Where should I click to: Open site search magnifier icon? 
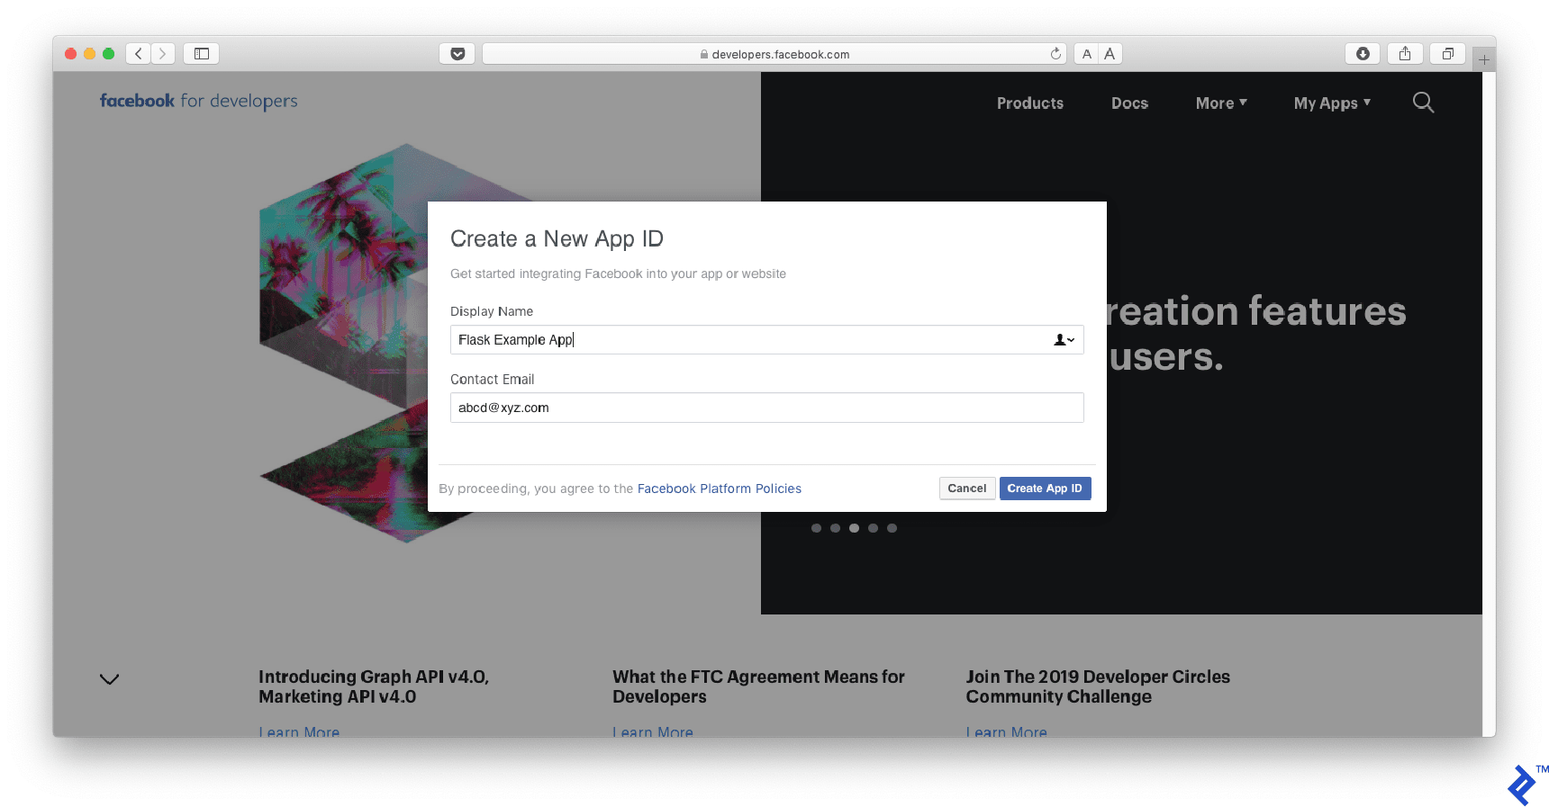tap(1423, 103)
